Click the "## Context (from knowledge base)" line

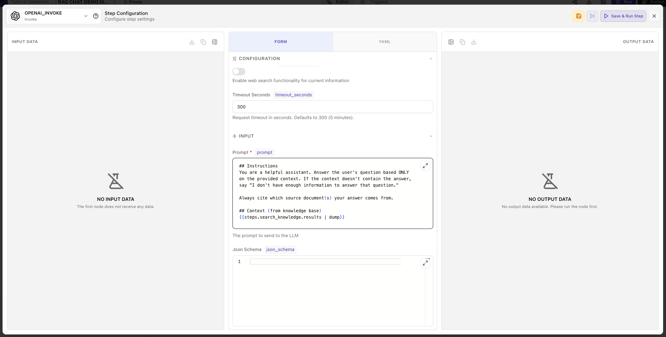[x=280, y=211]
